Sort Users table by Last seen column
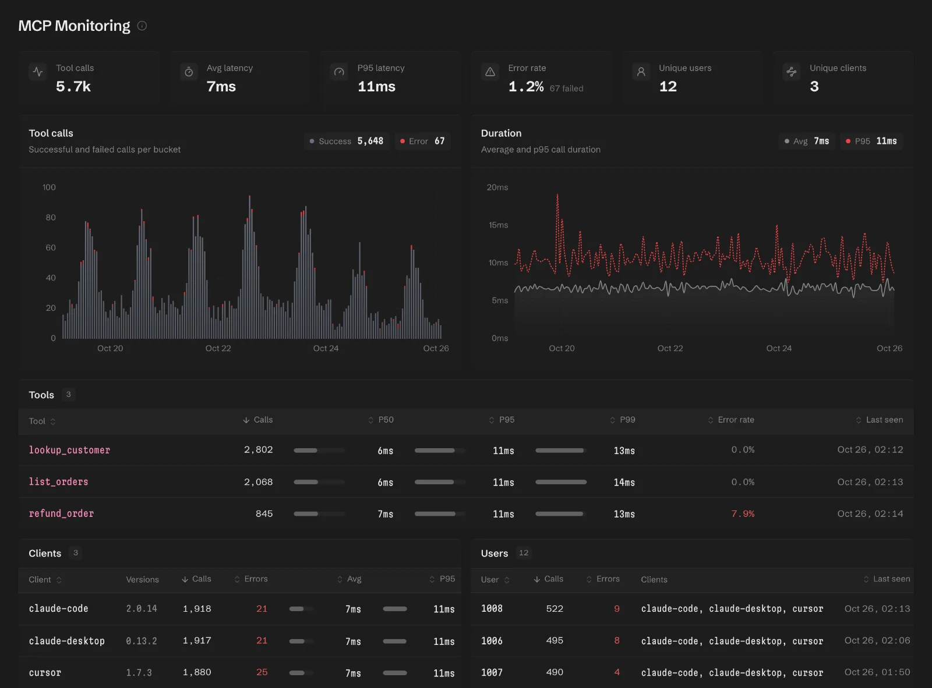The height and width of the screenshot is (688, 932). pyautogui.click(x=887, y=579)
